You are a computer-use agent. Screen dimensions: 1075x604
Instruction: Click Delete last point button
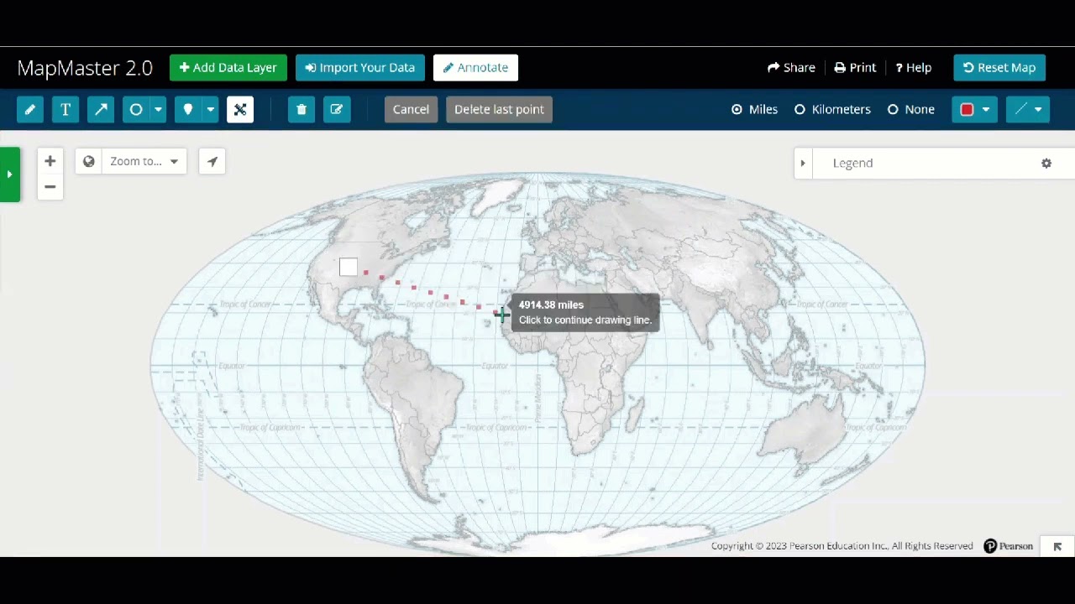(499, 109)
